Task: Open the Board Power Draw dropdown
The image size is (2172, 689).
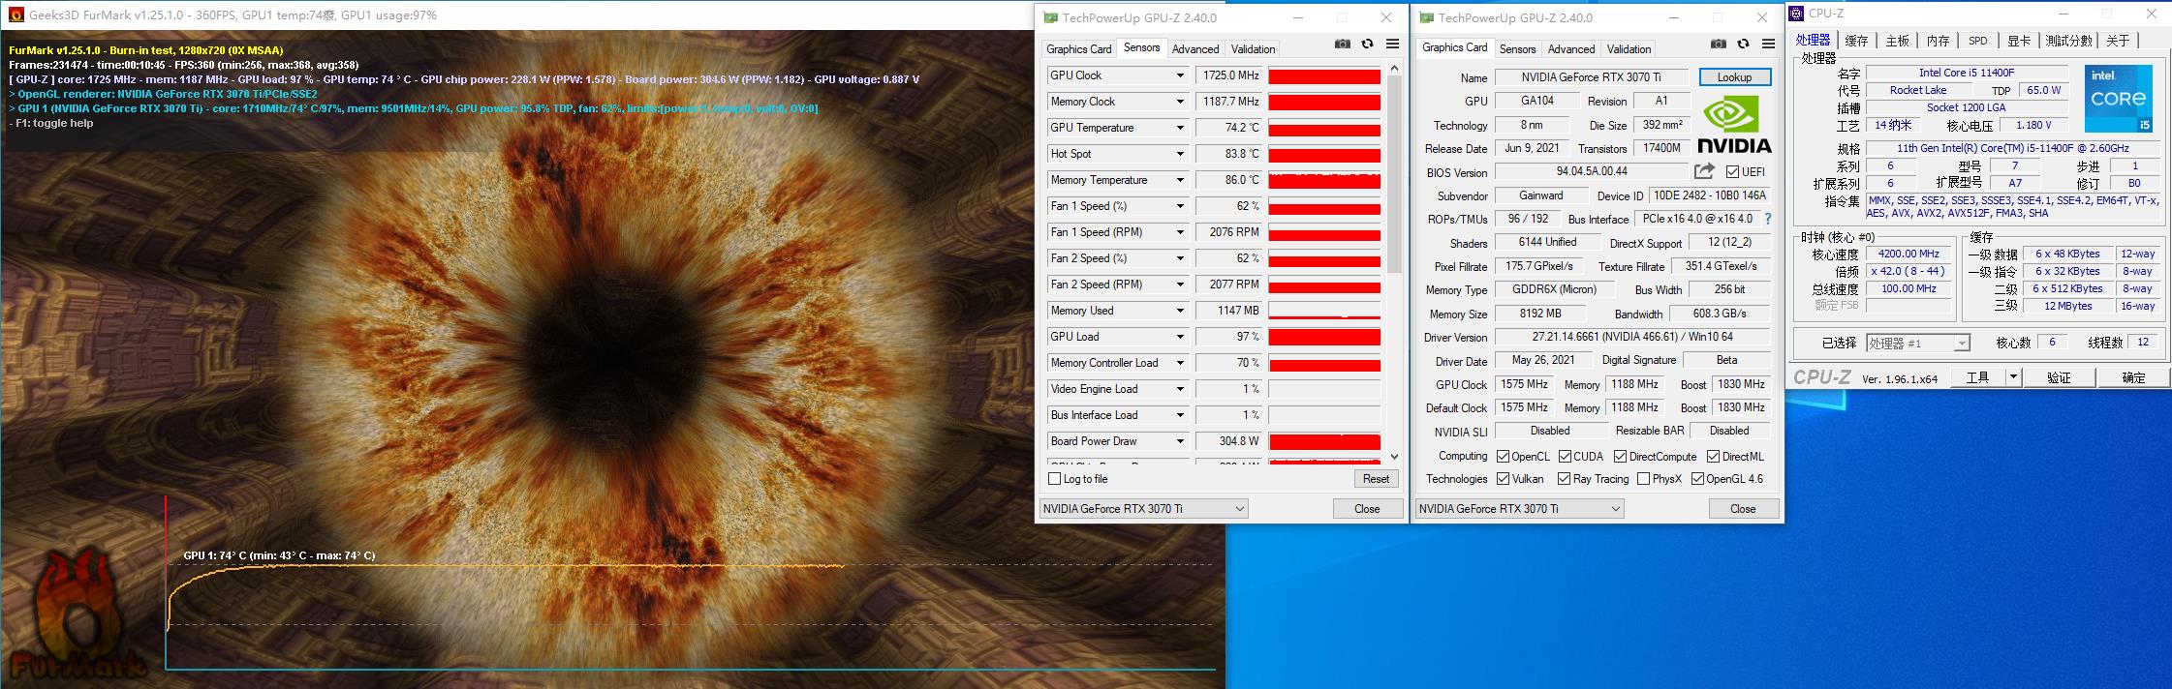Action: [1180, 441]
